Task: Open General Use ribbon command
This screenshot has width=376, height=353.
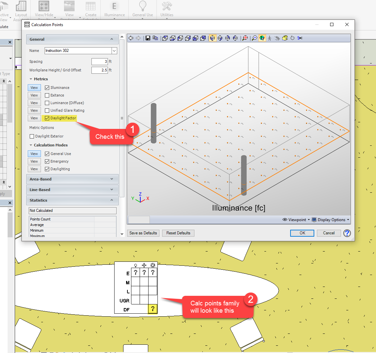Action: [x=143, y=10]
